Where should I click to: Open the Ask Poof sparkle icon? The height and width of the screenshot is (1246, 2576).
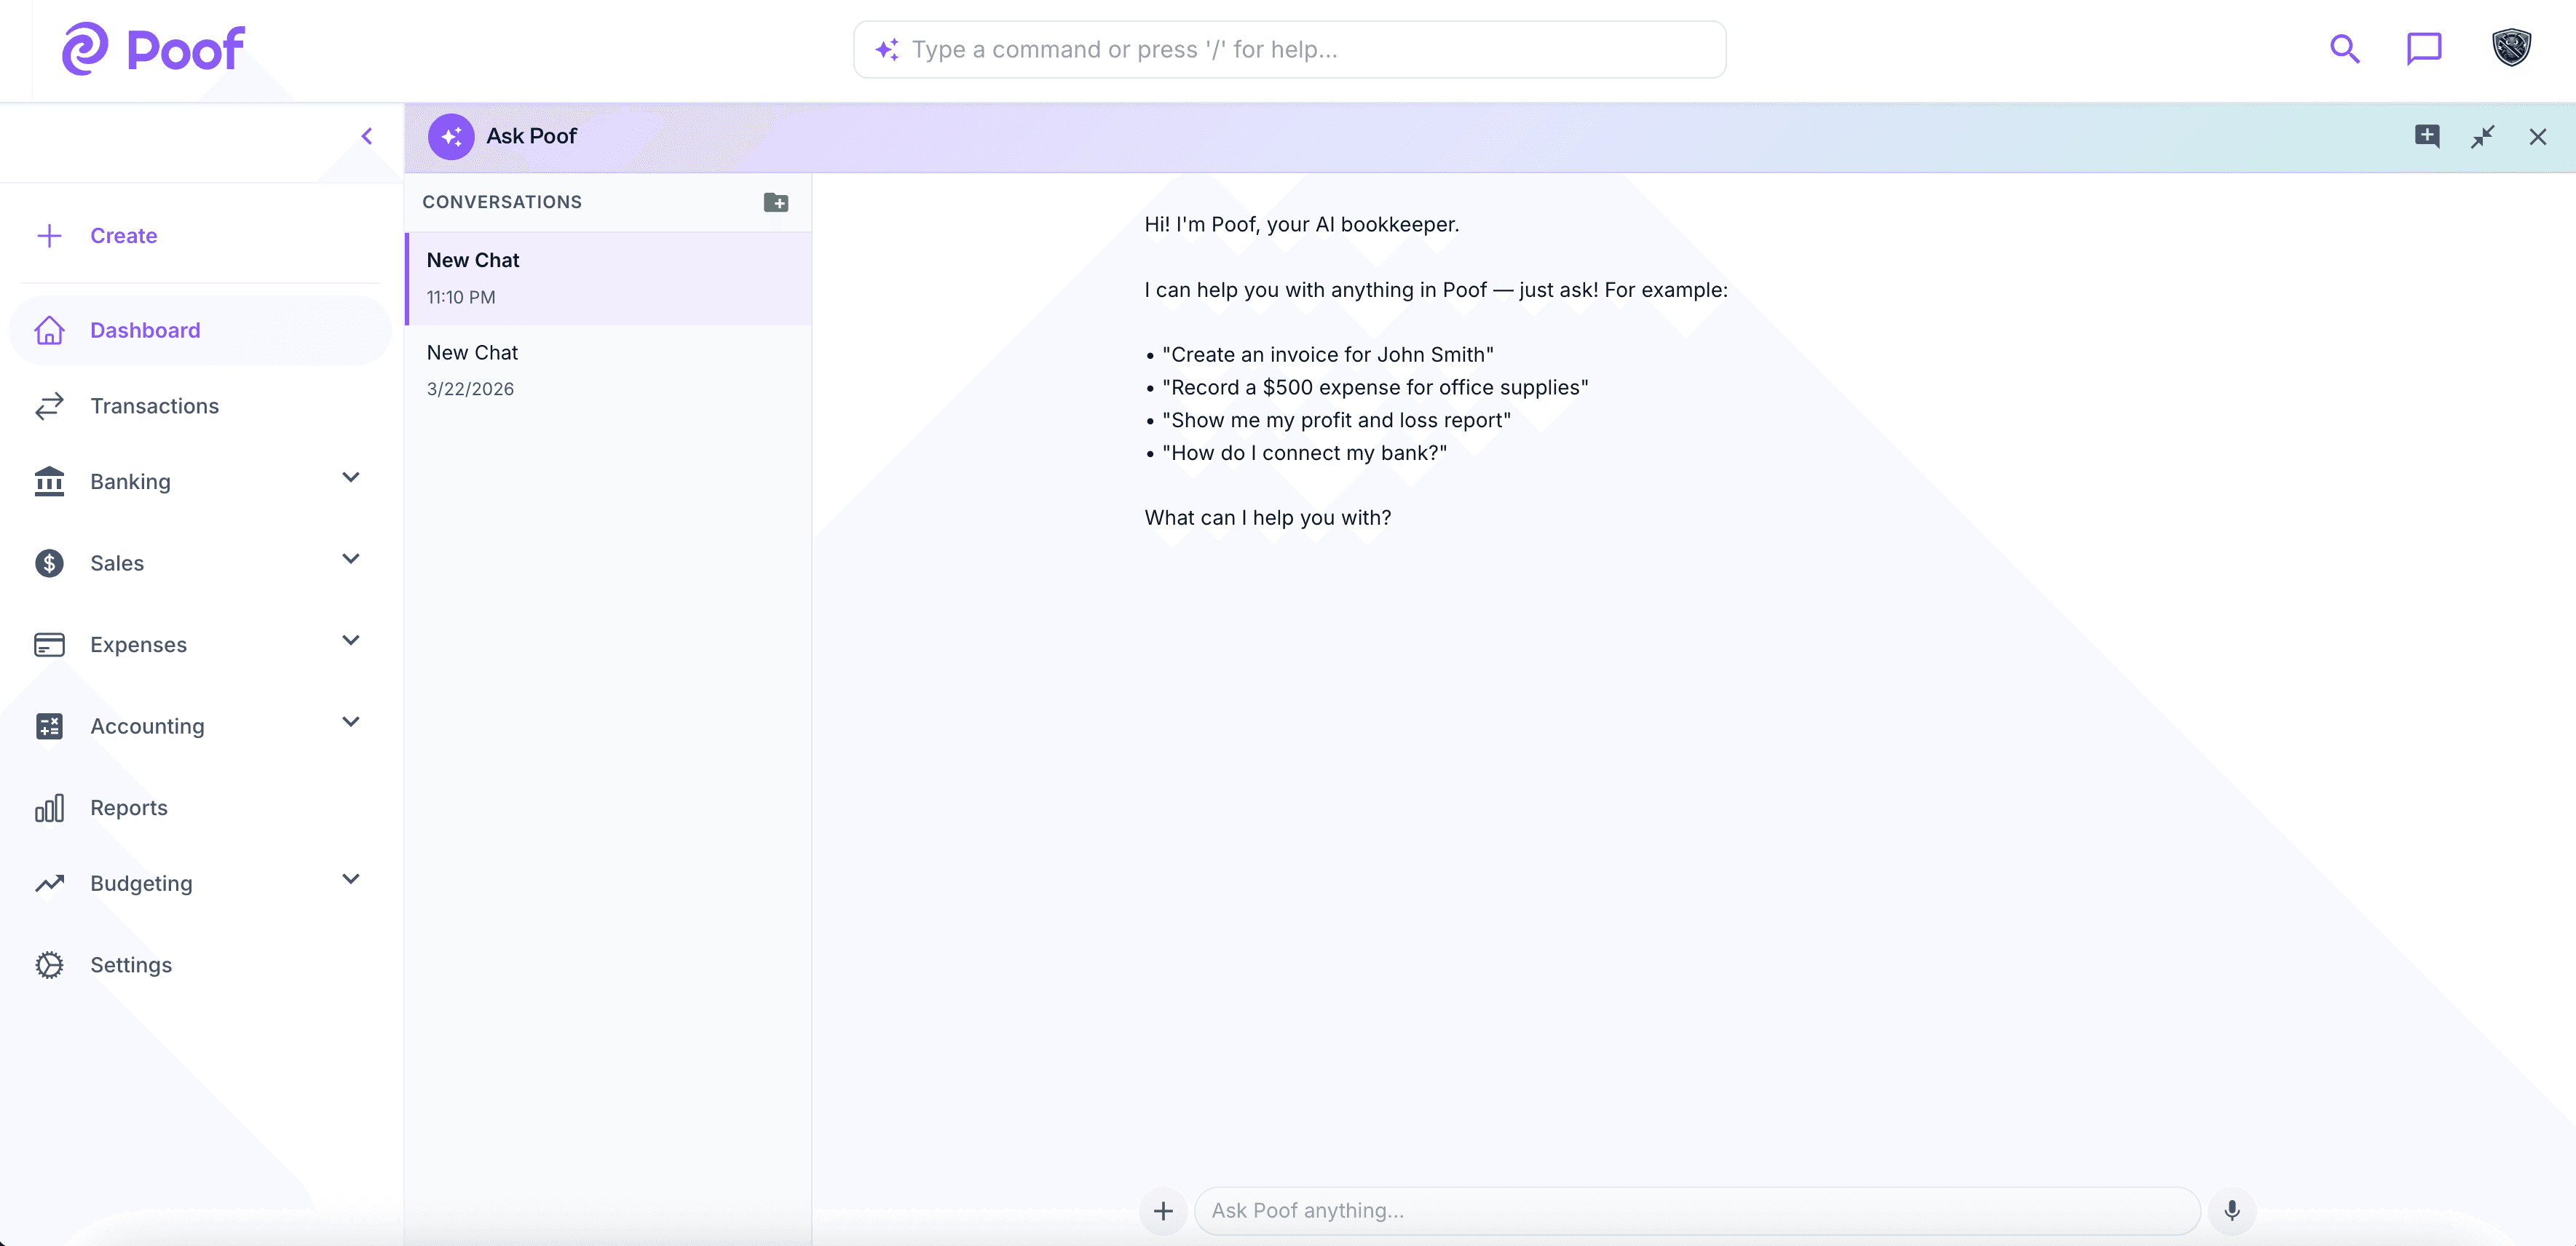click(451, 136)
